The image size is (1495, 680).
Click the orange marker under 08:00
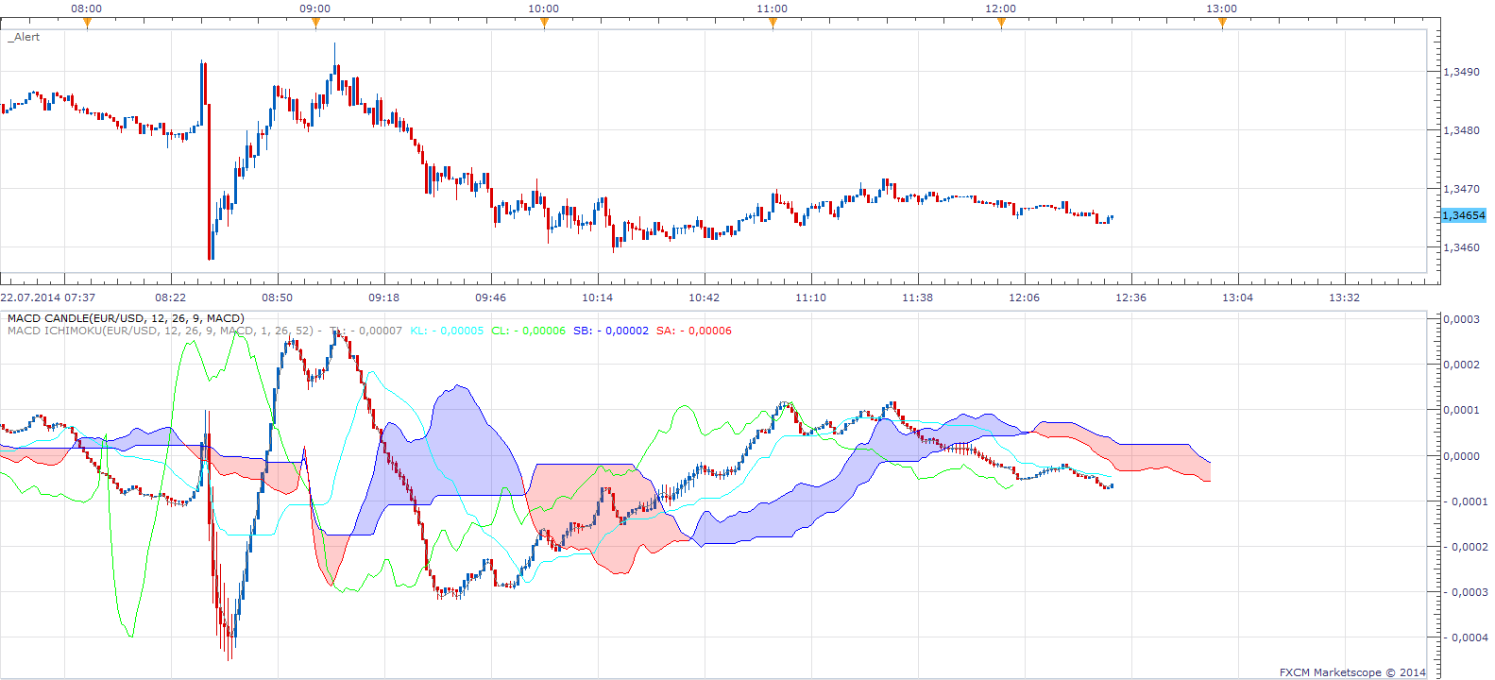point(87,24)
